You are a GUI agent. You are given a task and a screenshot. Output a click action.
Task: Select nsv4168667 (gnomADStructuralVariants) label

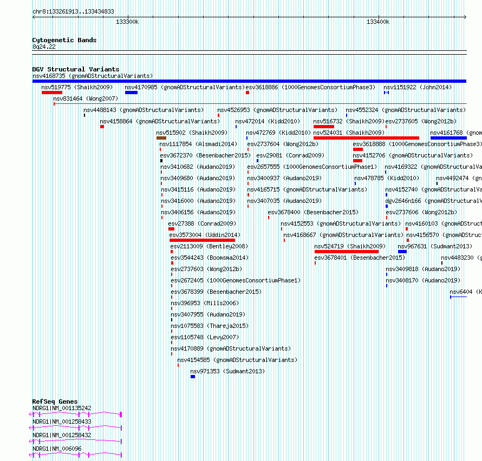(343, 235)
